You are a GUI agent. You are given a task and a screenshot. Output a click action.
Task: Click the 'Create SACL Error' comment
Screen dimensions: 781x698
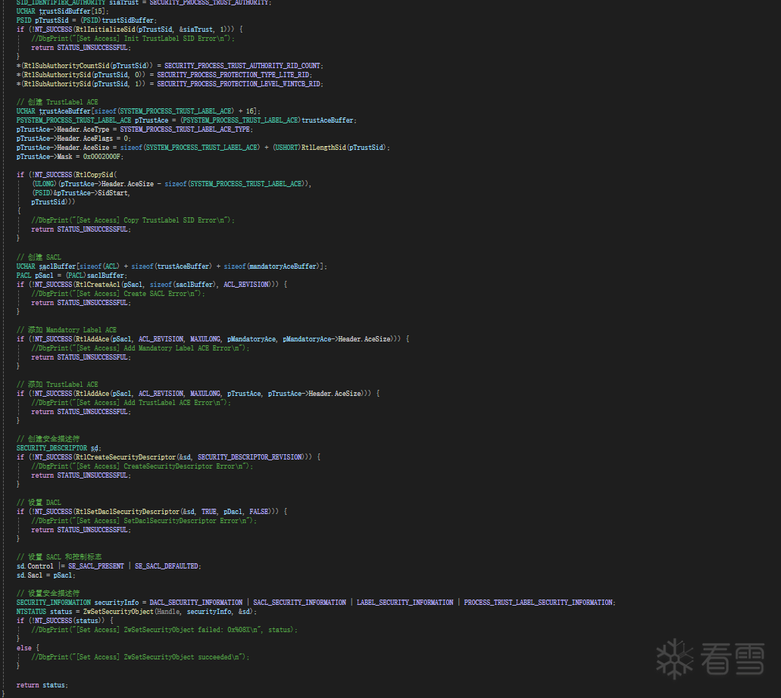tap(118, 294)
